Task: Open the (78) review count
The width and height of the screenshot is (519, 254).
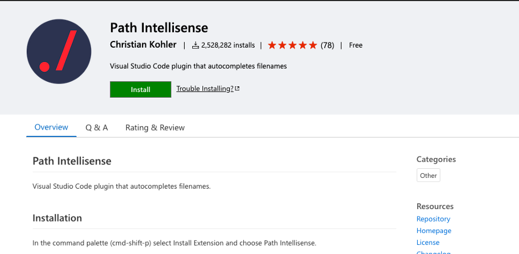Action: pos(327,45)
